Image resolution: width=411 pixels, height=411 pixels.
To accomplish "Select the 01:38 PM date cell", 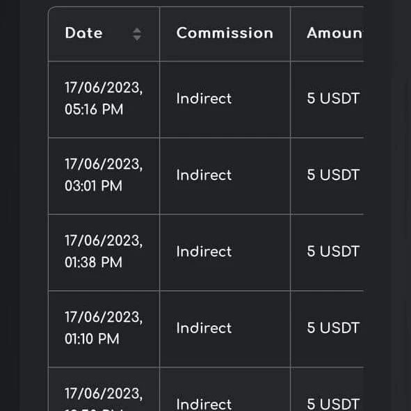I will coord(104,252).
